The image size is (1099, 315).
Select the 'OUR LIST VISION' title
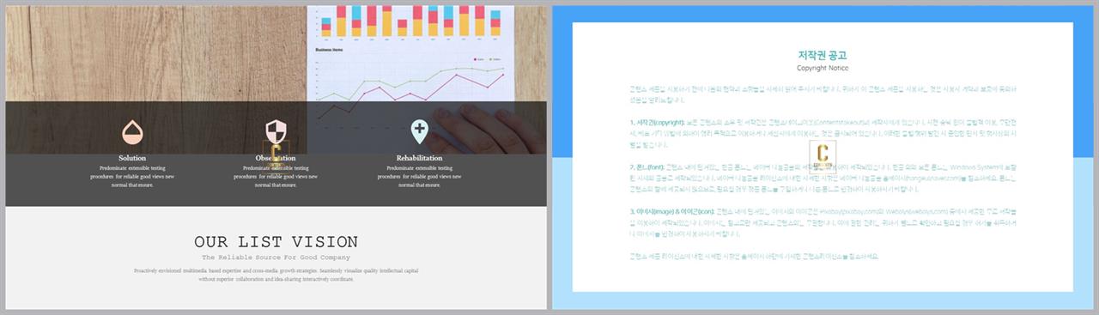point(276,242)
